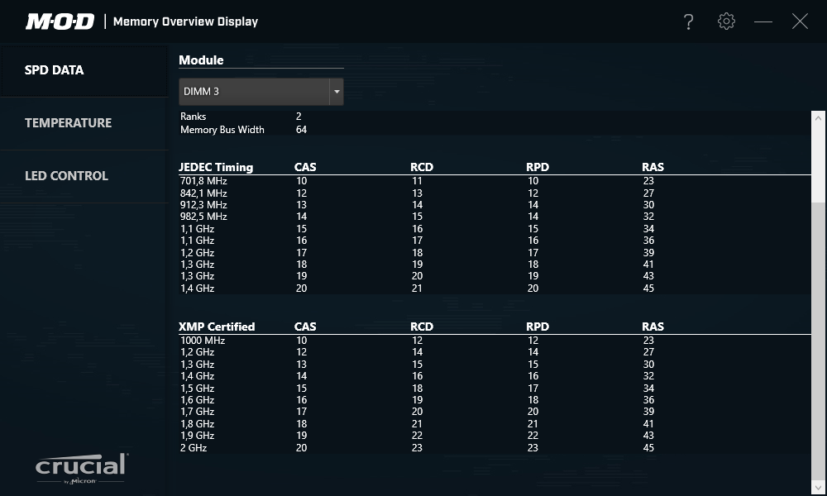Open the help question mark icon

pos(688,22)
